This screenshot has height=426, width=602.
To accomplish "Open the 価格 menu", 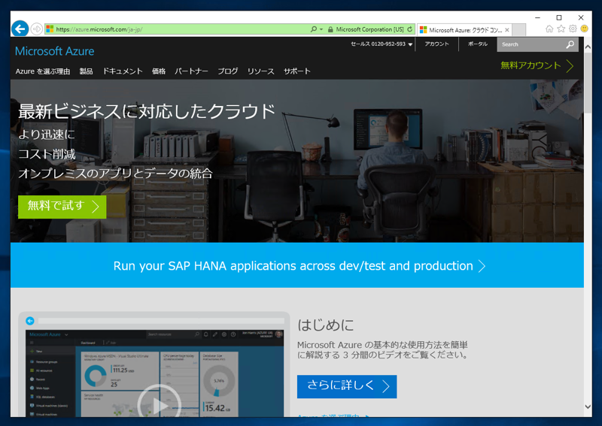I will click(159, 71).
